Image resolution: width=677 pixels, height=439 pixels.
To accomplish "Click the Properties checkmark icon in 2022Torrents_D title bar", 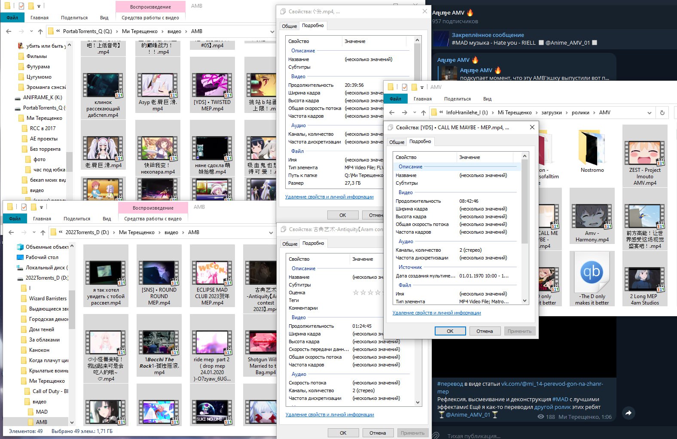I will [24, 207].
